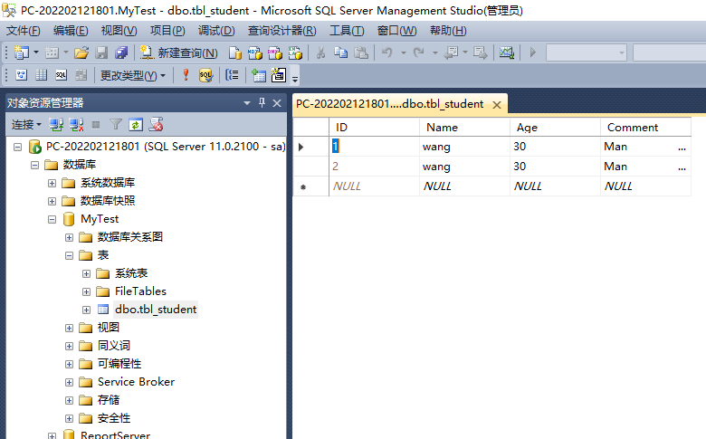
Task: Expand the dbo.tbl_student table node
Action: (87, 310)
